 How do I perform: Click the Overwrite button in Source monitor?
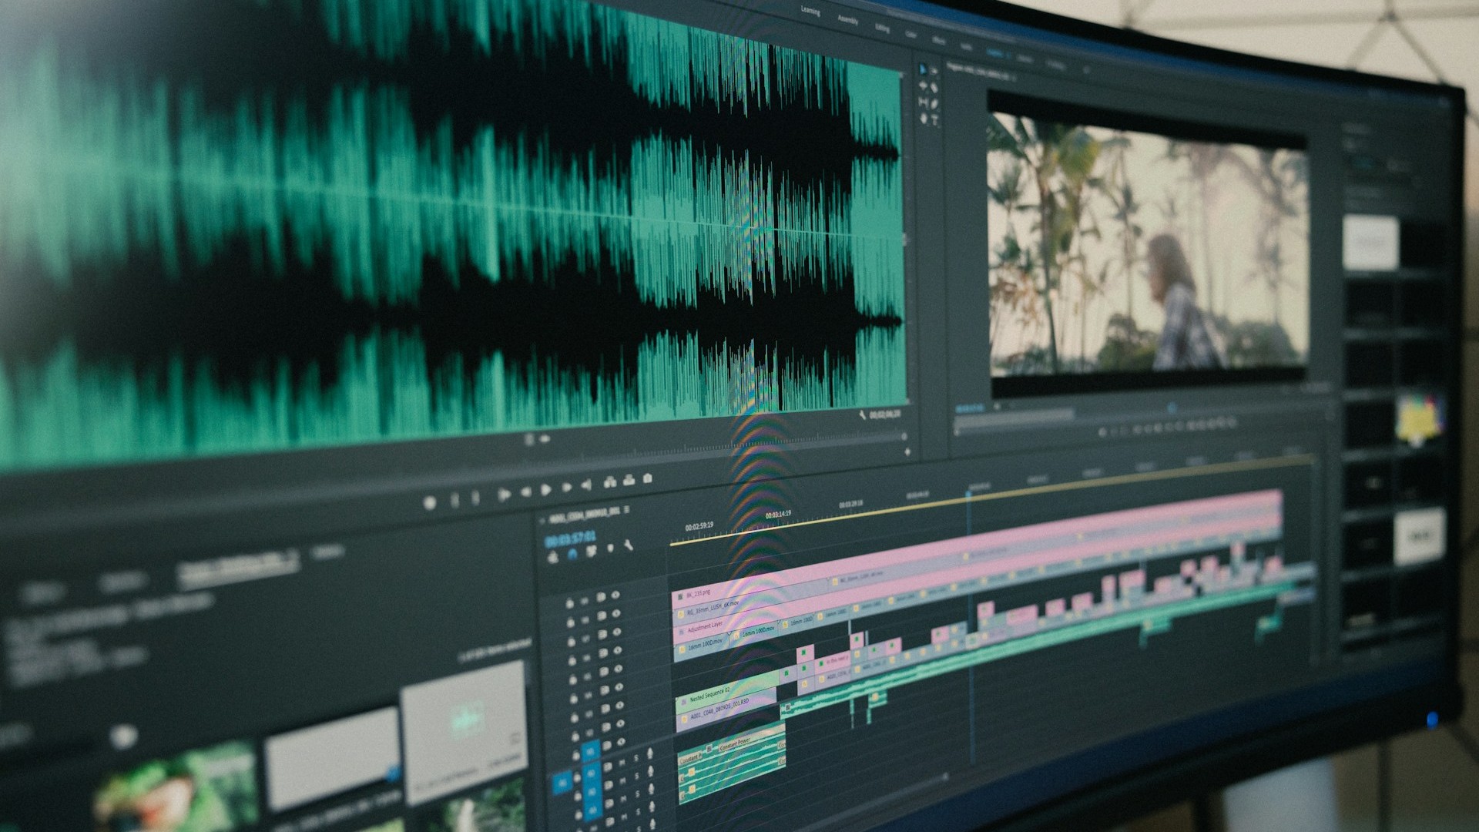coord(629,480)
